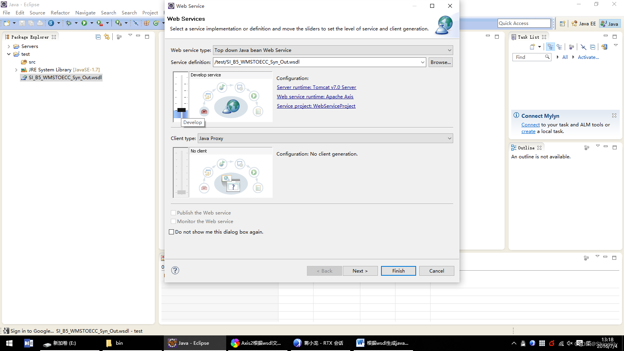The height and width of the screenshot is (351, 624).
Task: Click the Save All icon in Eclipse toolbar
Action: click(31, 23)
